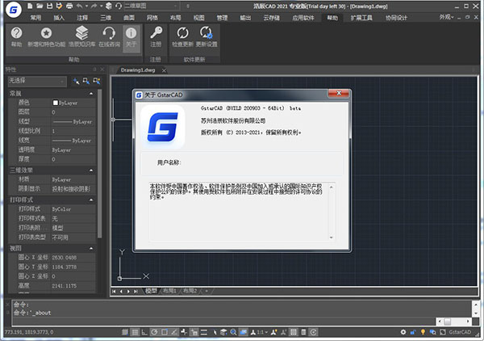Click the magnifier zoom icon in status bar
Viewport: 484px width, 341px height.
pos(233,332)
